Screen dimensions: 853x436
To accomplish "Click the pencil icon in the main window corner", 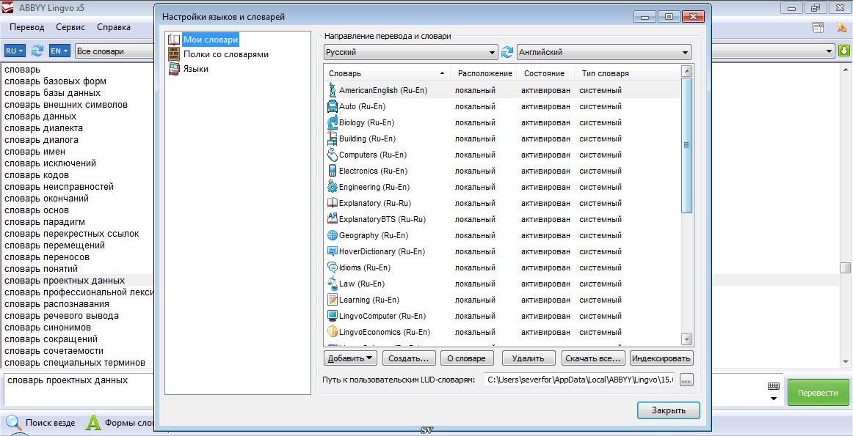I will [841, 27].
